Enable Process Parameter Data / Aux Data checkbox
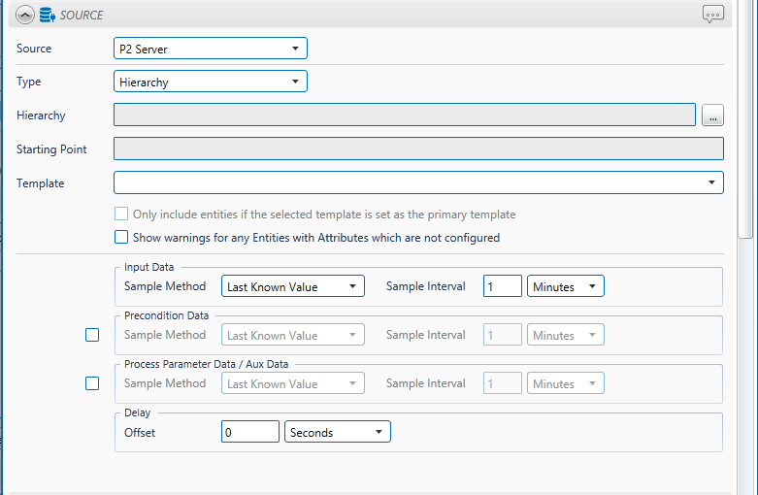This screenshot has width=758, height=495. point(92,383)
